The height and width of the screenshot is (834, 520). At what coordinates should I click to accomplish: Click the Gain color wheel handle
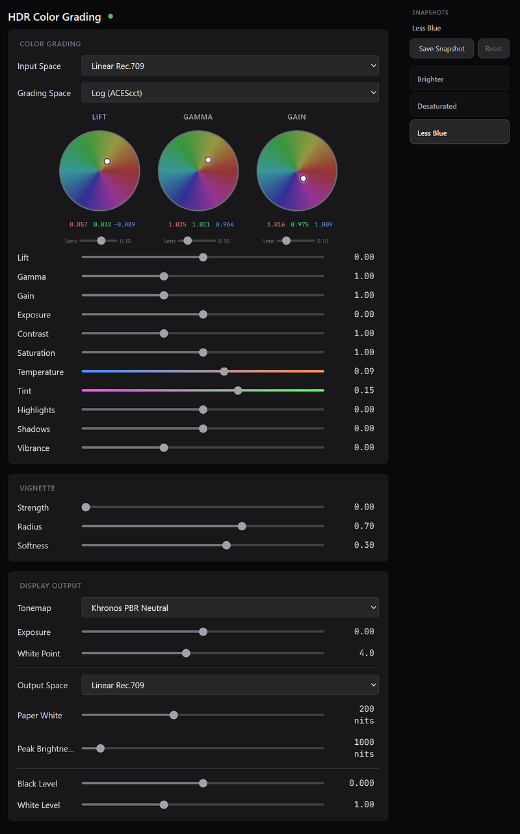pyautogui.click(x=303, y=178)
